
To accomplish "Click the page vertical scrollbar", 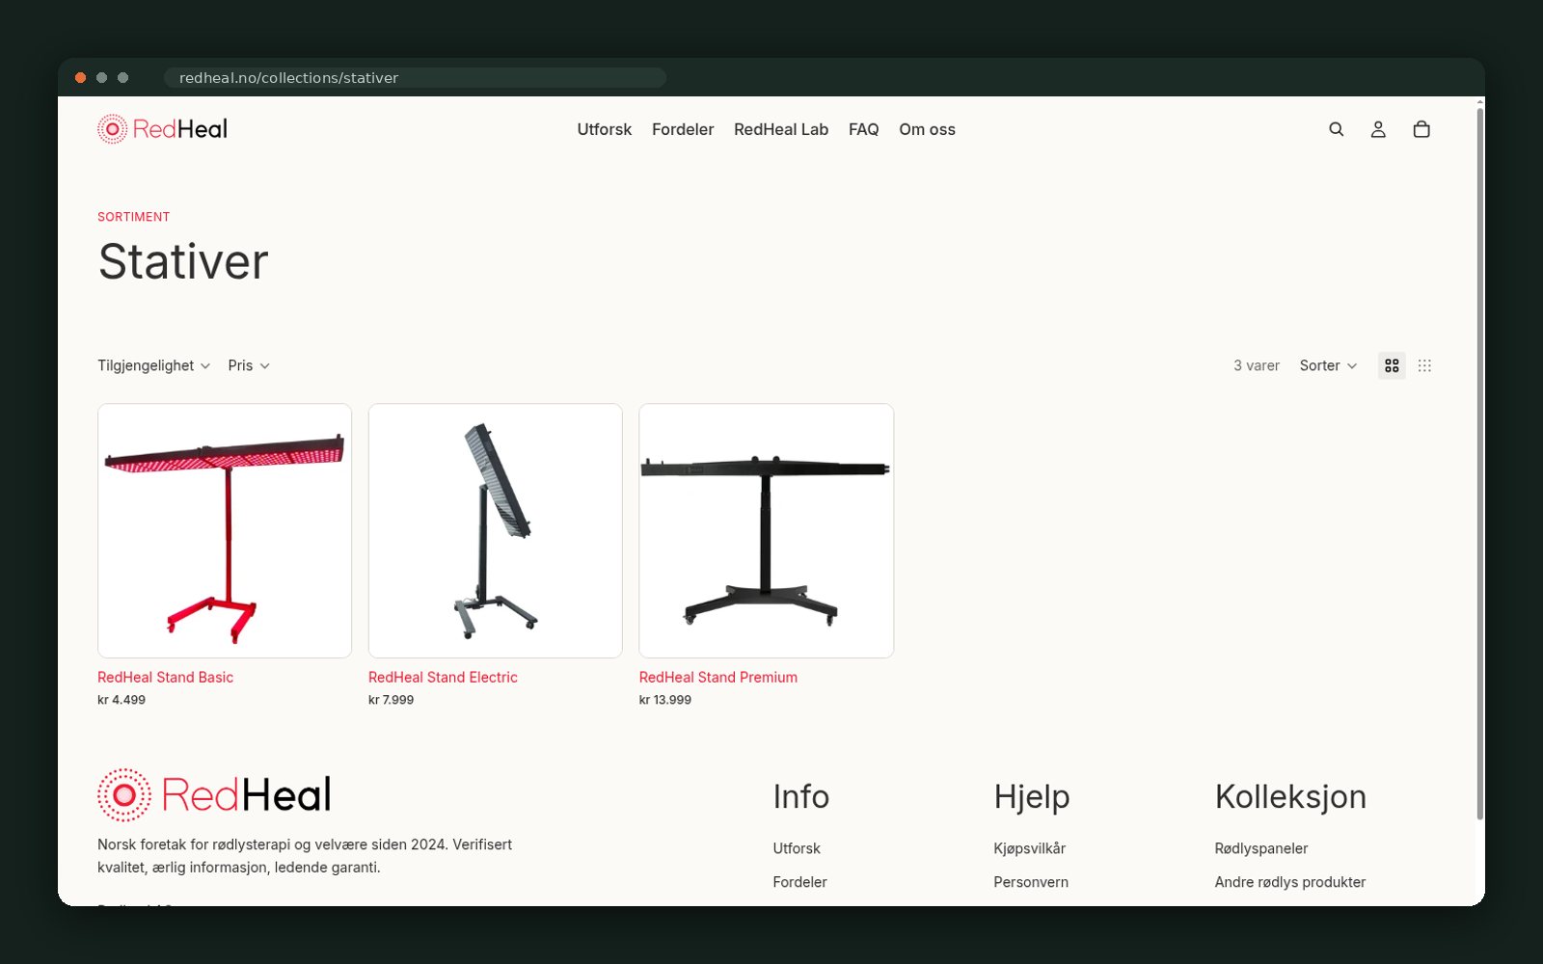I will 1480,463.
